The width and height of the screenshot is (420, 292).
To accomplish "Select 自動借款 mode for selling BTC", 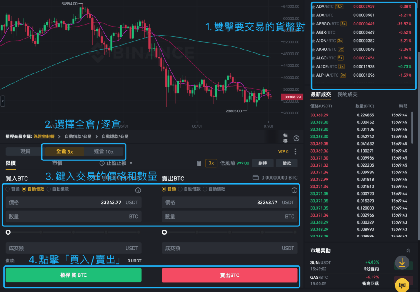I will pos(189,189).
